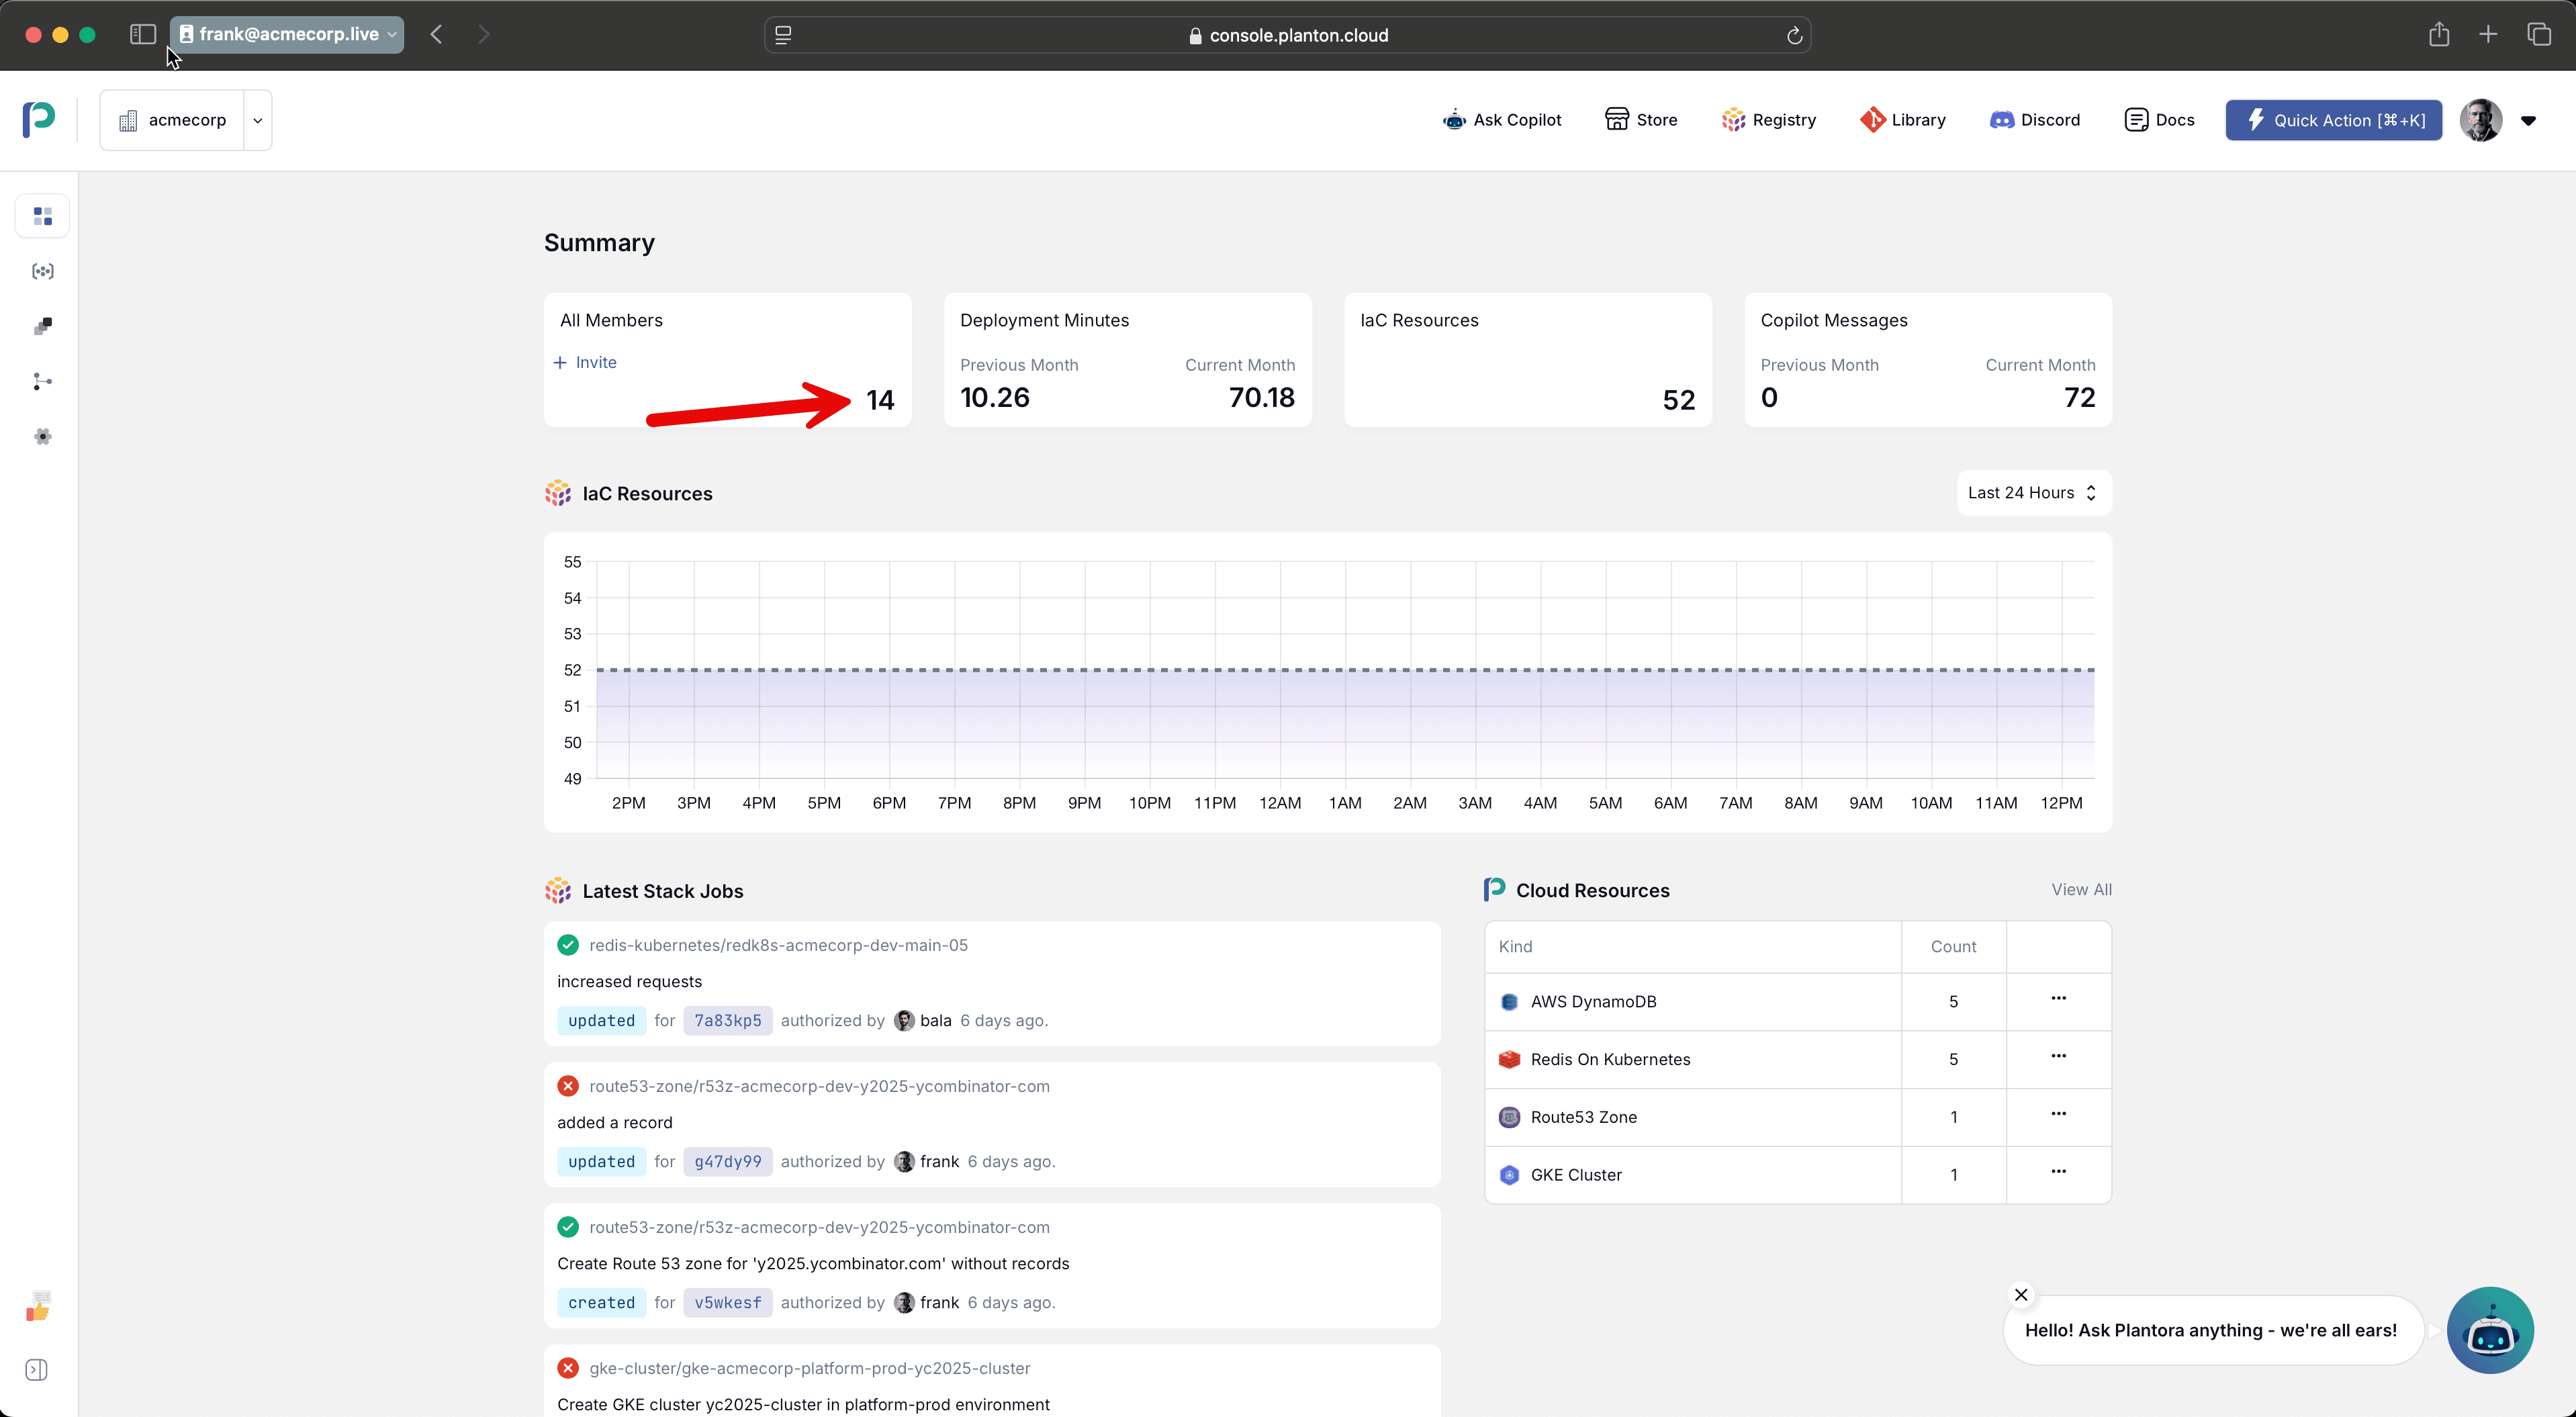Click the console.planton.cloud address bar
Image resolution: width=2576 pixels, height=1417 pixels.
[x=1288, y=35]
